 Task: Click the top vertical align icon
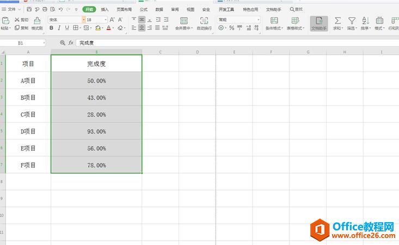tap(134, 20)
